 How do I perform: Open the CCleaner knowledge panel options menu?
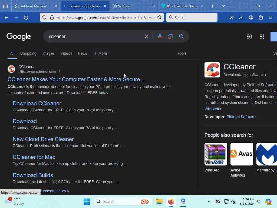tap(266, 74)
